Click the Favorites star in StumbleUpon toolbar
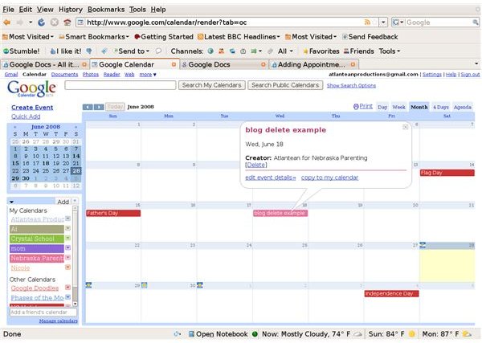The width and height of the screenshot is (482, 343). 321,51
